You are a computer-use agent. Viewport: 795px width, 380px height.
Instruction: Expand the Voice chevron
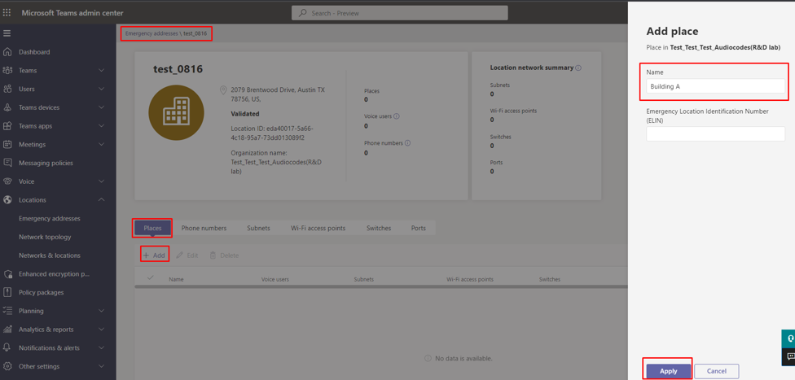pos(101,181)
